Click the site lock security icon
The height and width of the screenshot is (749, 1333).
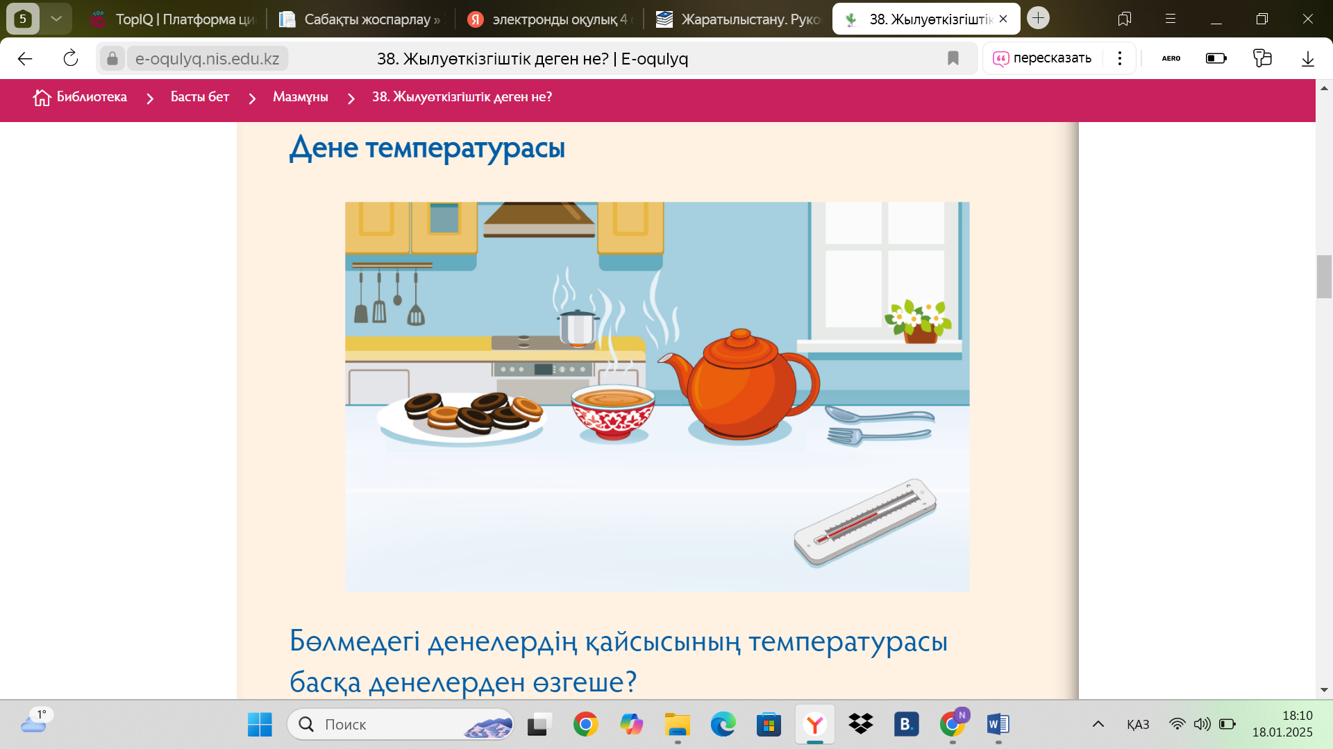(112, 58)
